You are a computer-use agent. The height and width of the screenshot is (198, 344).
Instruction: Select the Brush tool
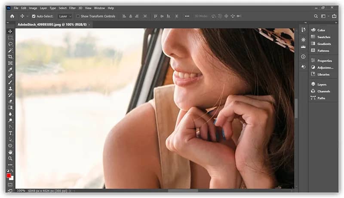pyautogui.click(x=10, y=82)
